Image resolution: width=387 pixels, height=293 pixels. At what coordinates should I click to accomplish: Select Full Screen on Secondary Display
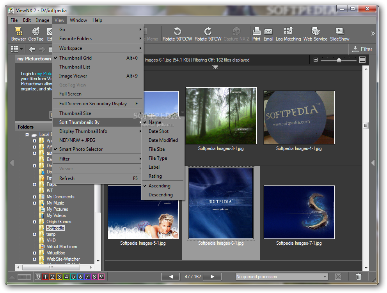(x=98, y=104)
